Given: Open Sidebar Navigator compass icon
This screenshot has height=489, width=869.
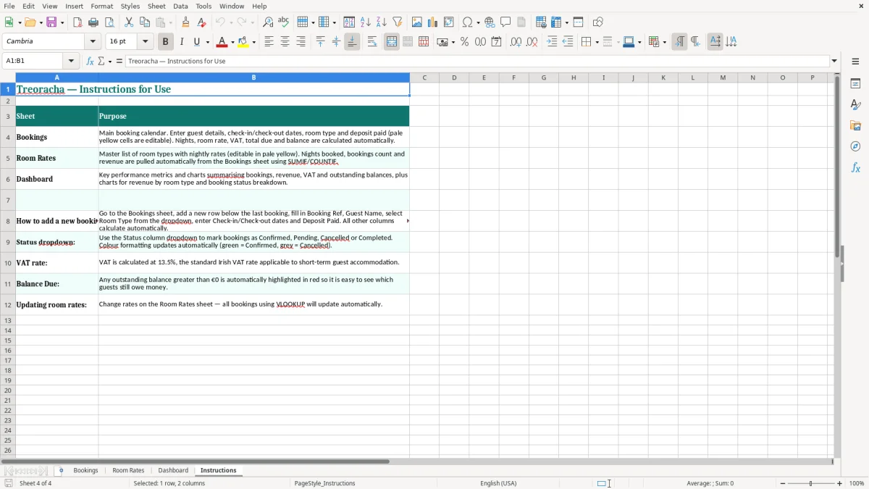Looking at the screenshot, I should pos(855,146).
